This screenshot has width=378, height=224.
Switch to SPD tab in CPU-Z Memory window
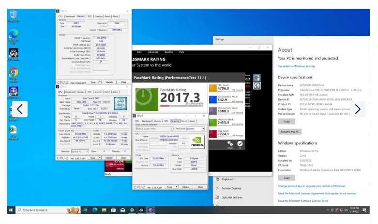(90, 16)
